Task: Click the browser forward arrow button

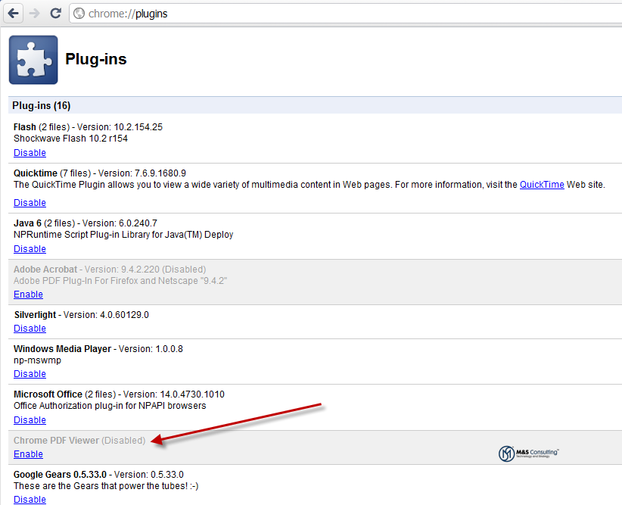Action: (35, 14)
